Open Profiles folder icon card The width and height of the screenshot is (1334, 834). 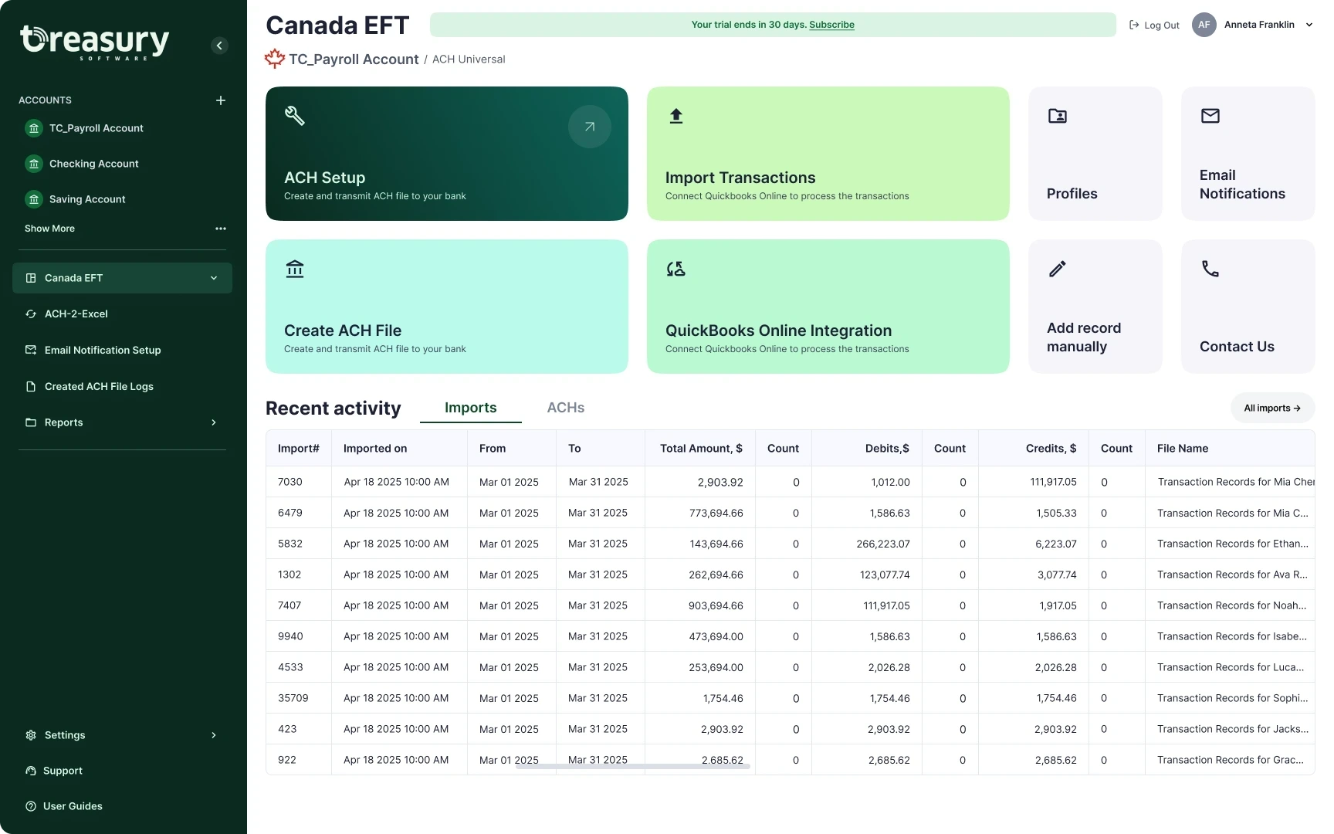pos(1057,116)
